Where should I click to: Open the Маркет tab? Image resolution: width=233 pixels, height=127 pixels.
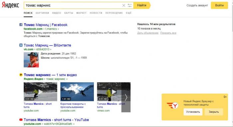coord(82,13)
